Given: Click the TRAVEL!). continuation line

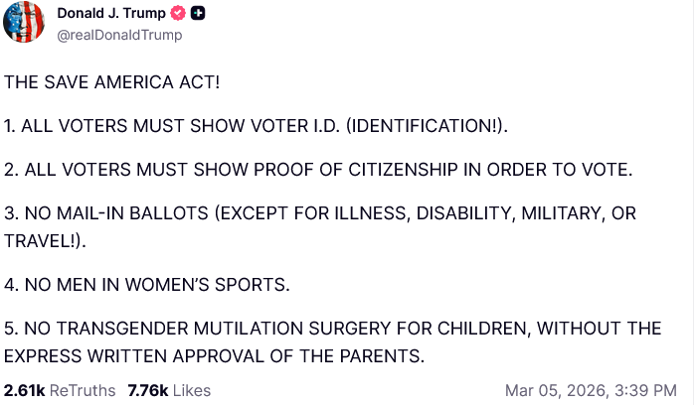Looking at the screenshot, I should (x=45, y=241).
